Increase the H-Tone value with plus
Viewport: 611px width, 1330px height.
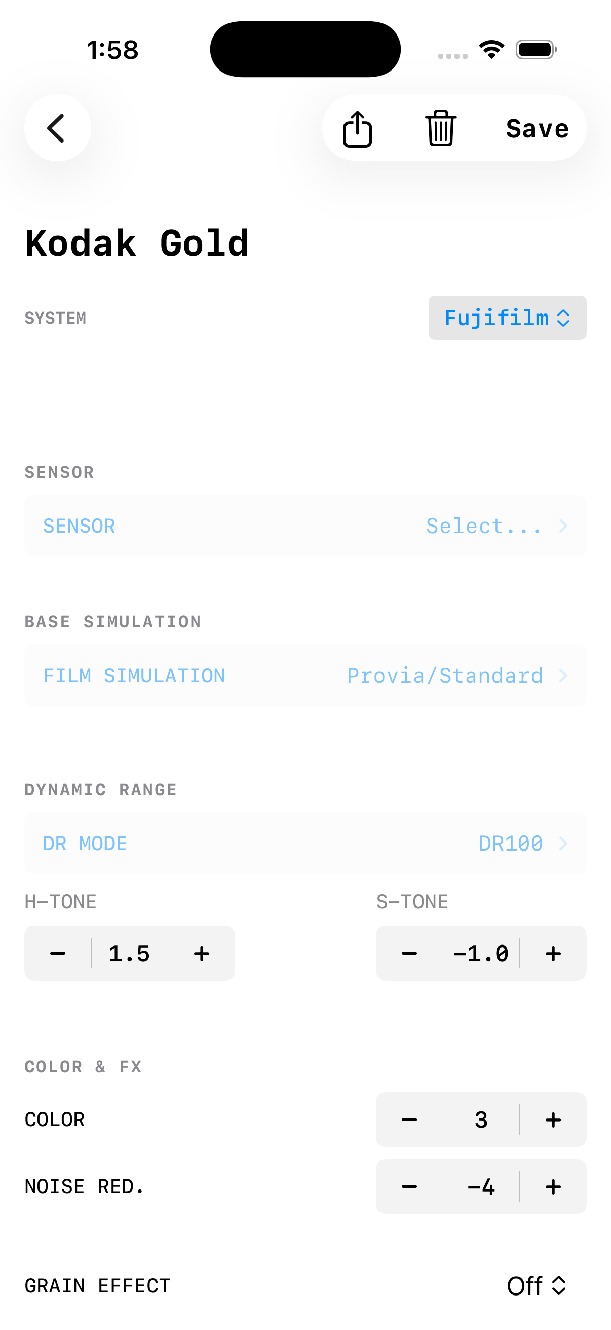coord(201,953)
